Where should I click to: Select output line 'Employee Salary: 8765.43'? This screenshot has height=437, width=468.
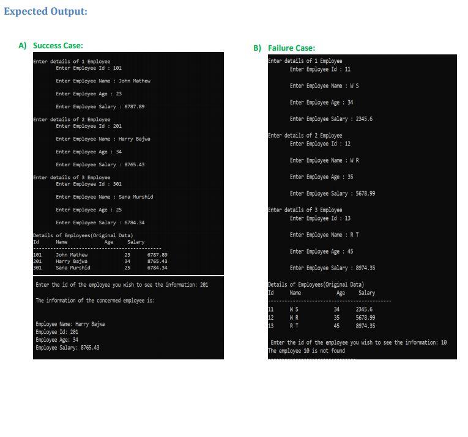(x=67, y=348)
